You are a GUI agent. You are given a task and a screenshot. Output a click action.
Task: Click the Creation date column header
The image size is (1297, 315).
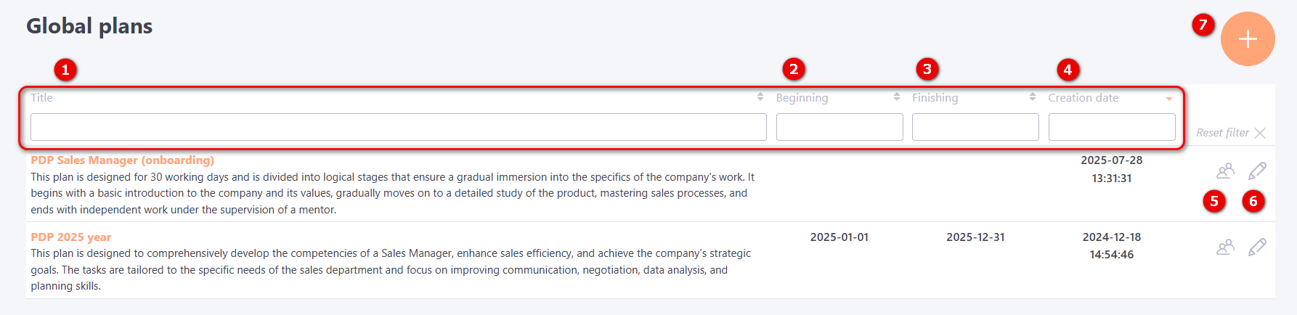click(x=1083, y=98)
